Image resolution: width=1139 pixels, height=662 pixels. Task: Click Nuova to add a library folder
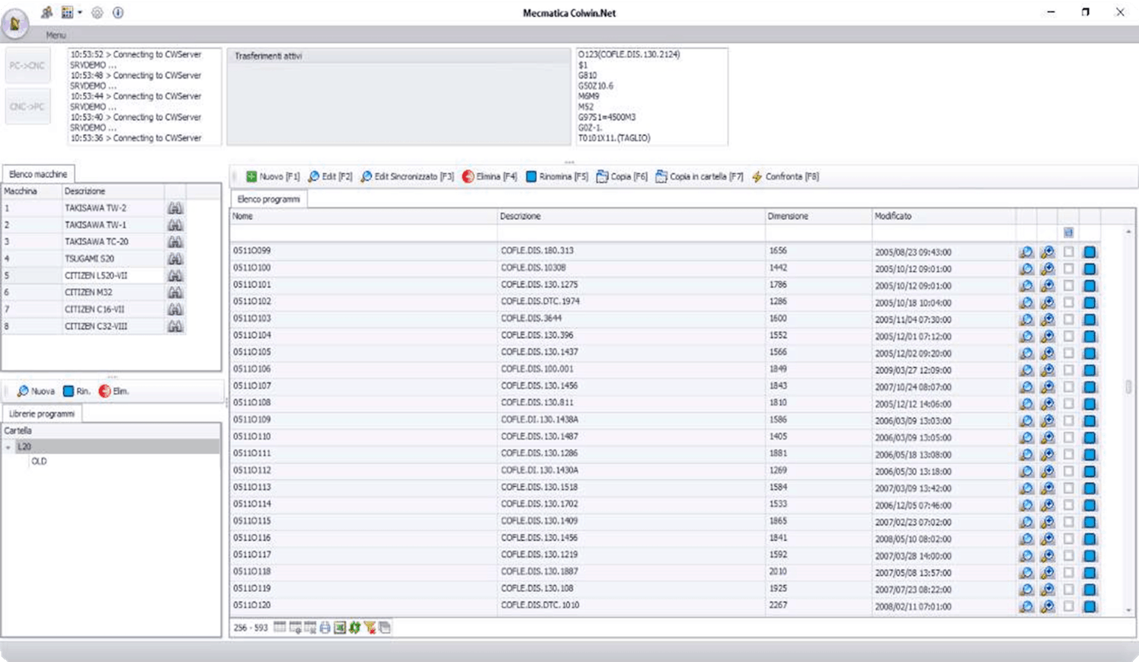(36, 392)
